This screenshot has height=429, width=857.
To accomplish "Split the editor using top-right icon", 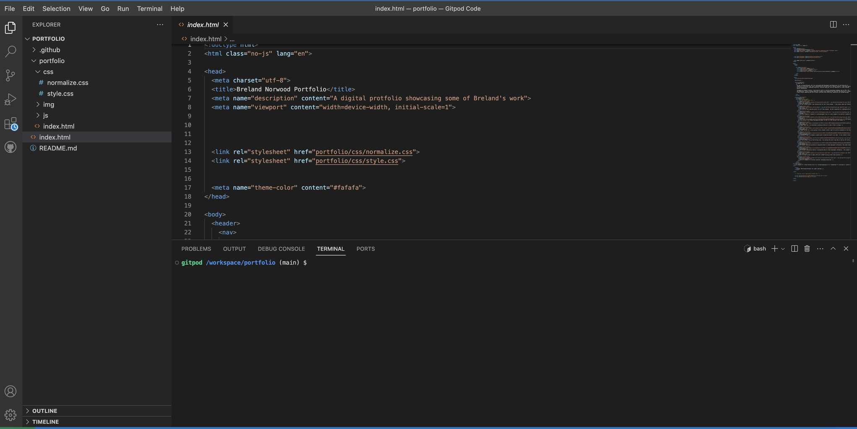I will pos(833,24).
